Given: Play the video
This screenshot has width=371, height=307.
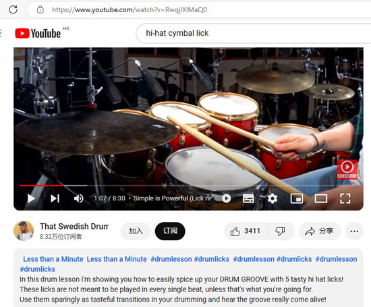Looking at the screenshot, I should point(31,198).
